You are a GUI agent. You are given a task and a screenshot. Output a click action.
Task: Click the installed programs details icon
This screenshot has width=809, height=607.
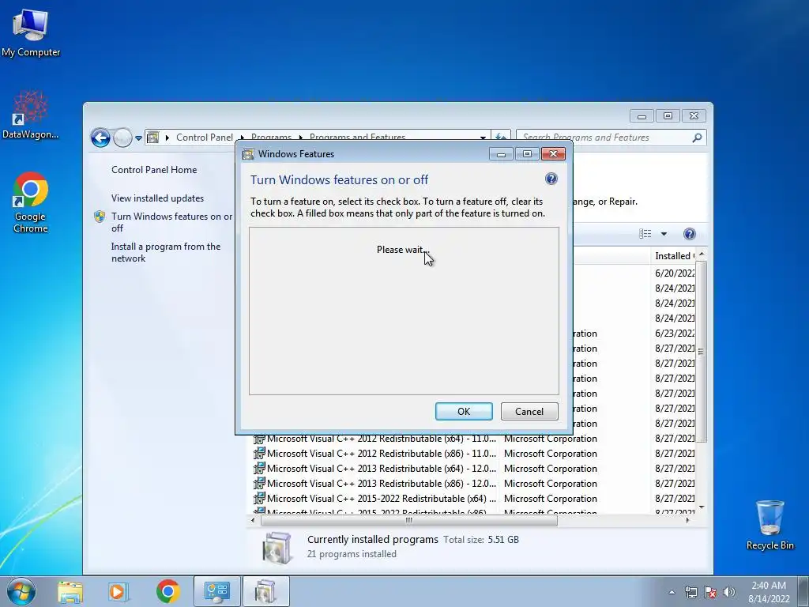[x=277, y=548]
